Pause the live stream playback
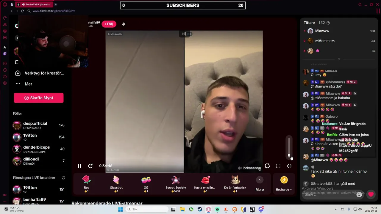Image resolution: width=381 pixels, height=214 pixels. pyautogui.click(x=79, y=166)
